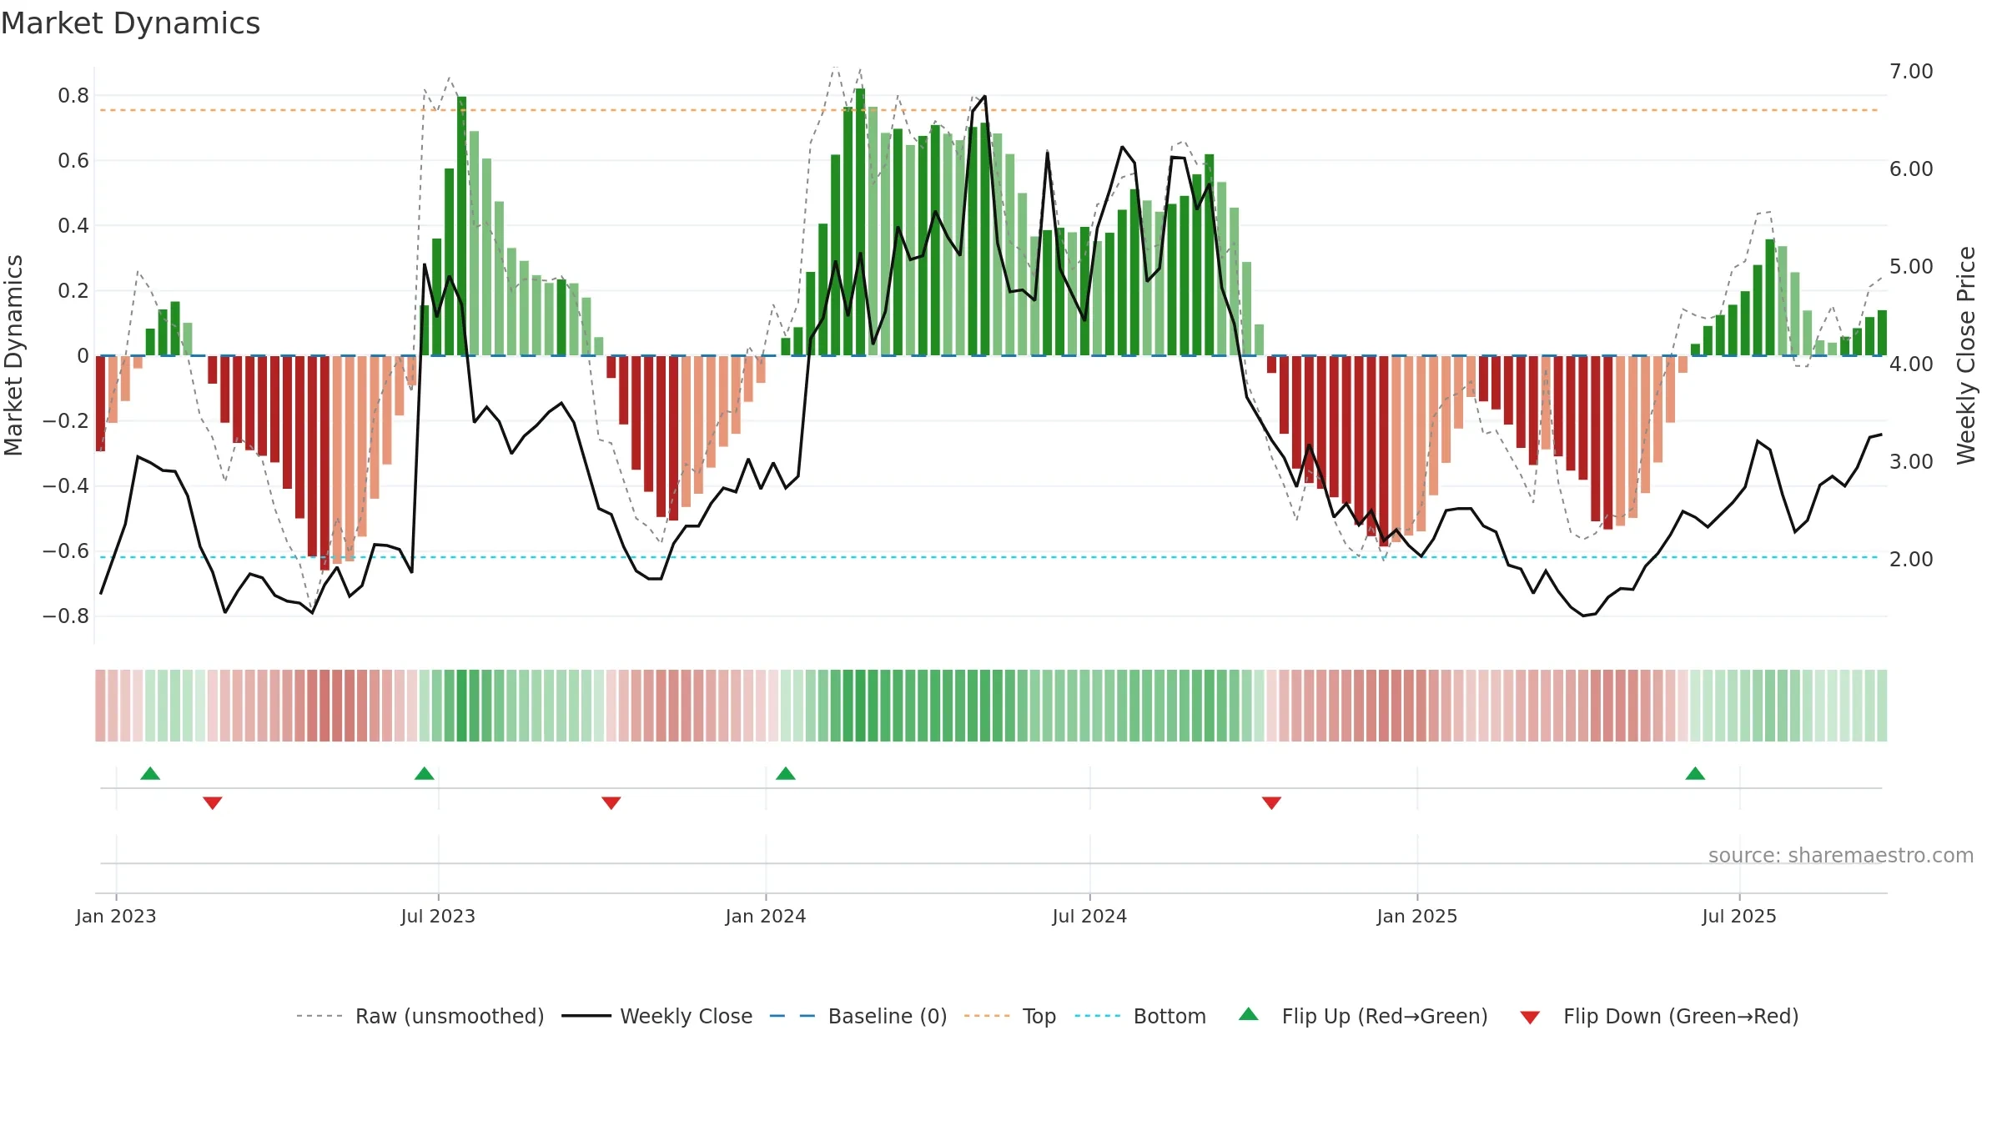Click the Jan 2025 x-axis label
Screen dimensions: 2002x1126
(x=1417, y=916)
